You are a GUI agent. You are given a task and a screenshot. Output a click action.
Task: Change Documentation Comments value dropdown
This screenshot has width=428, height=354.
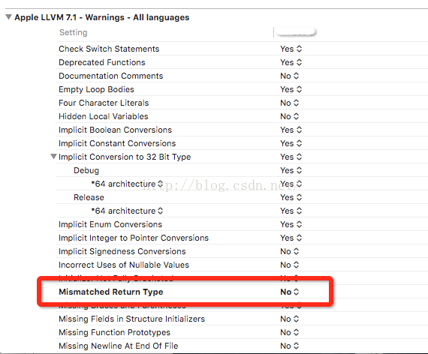pos(290,76)
